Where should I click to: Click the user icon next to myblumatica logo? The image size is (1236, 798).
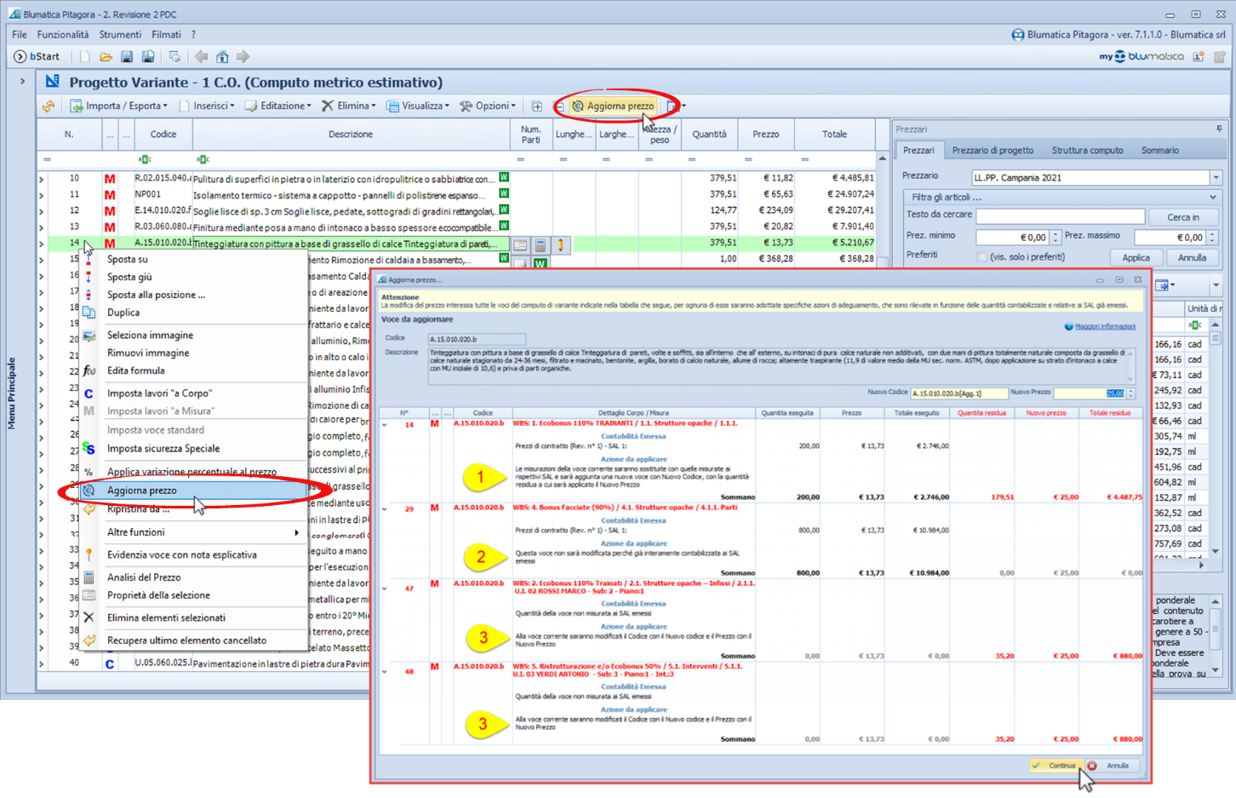[1199, 57]
